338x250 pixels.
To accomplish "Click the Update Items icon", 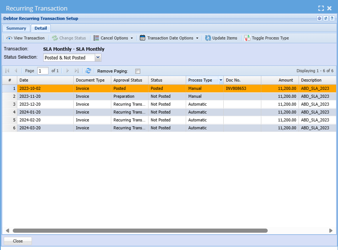I will click(208, 38).
